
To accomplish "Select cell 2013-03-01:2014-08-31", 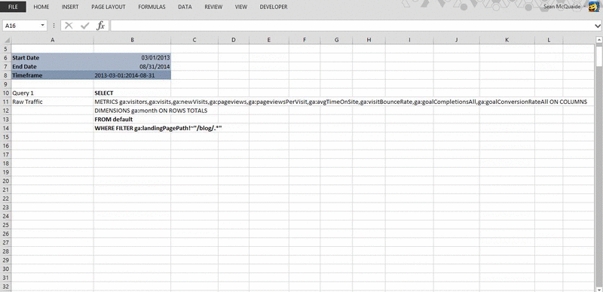I will pyautogui.click(x=133, y=75).
